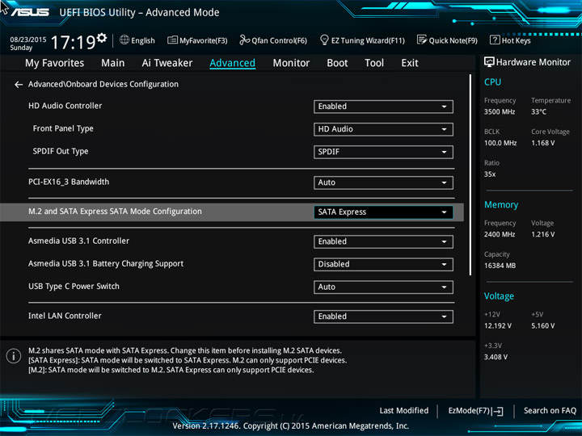
Task: Switch to the Boot tab
Action: tap(337, 63)
